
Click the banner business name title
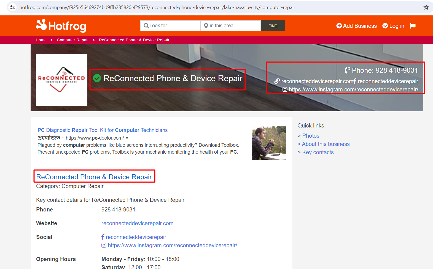point(173,78)
